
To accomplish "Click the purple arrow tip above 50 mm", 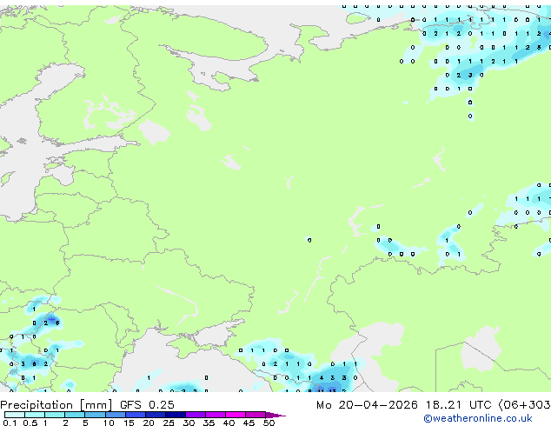I will (275, 416).
